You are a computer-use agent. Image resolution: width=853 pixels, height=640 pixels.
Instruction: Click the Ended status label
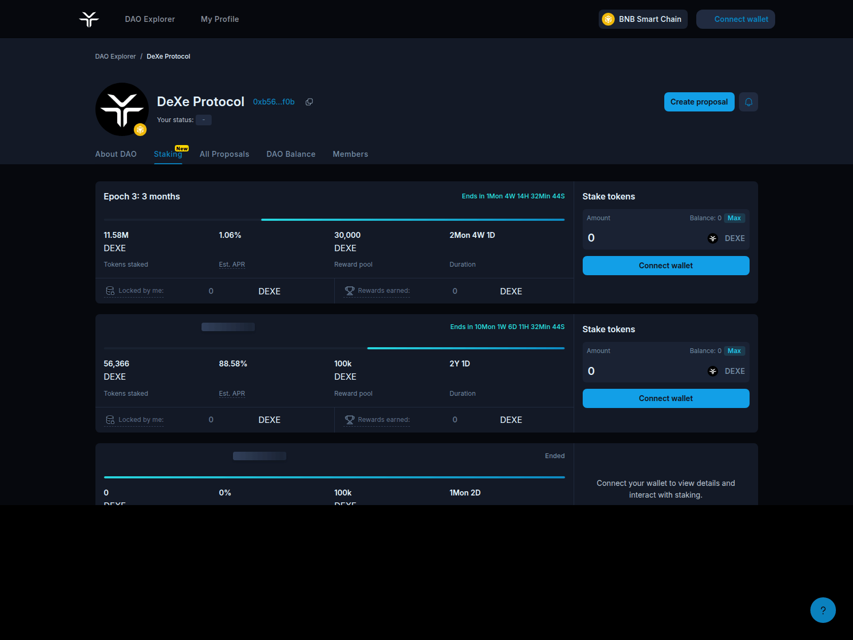pyautogui.click(x=555, y=456)
